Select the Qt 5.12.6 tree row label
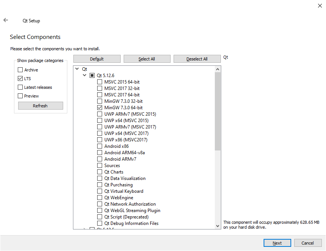The width and height of the screenshot is (326, 251). [106, 76]
